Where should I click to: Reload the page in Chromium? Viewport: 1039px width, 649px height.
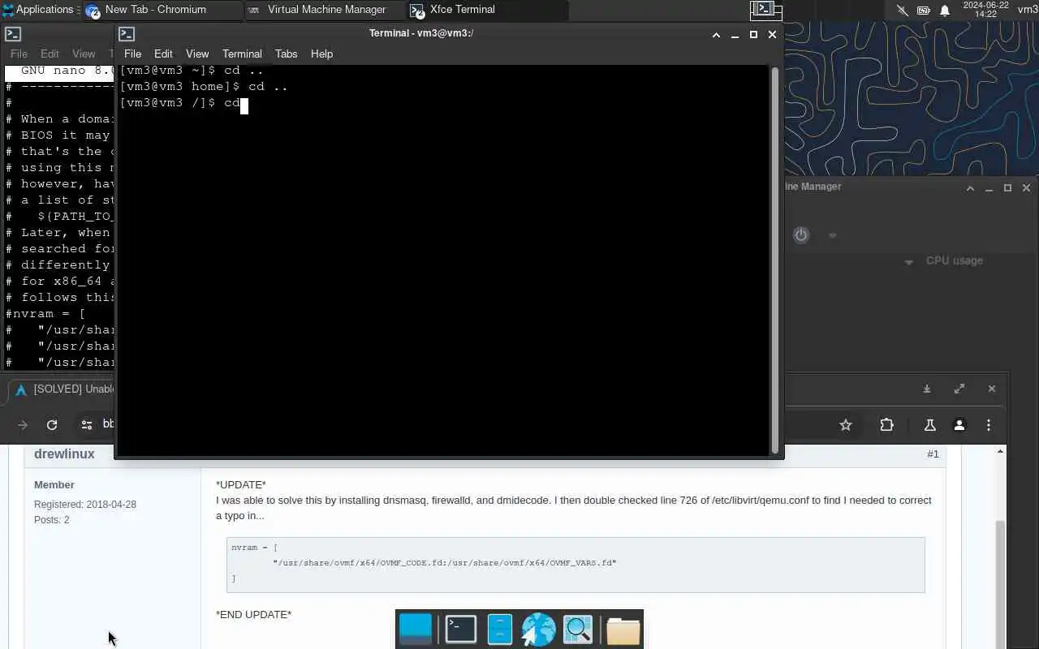52,425
